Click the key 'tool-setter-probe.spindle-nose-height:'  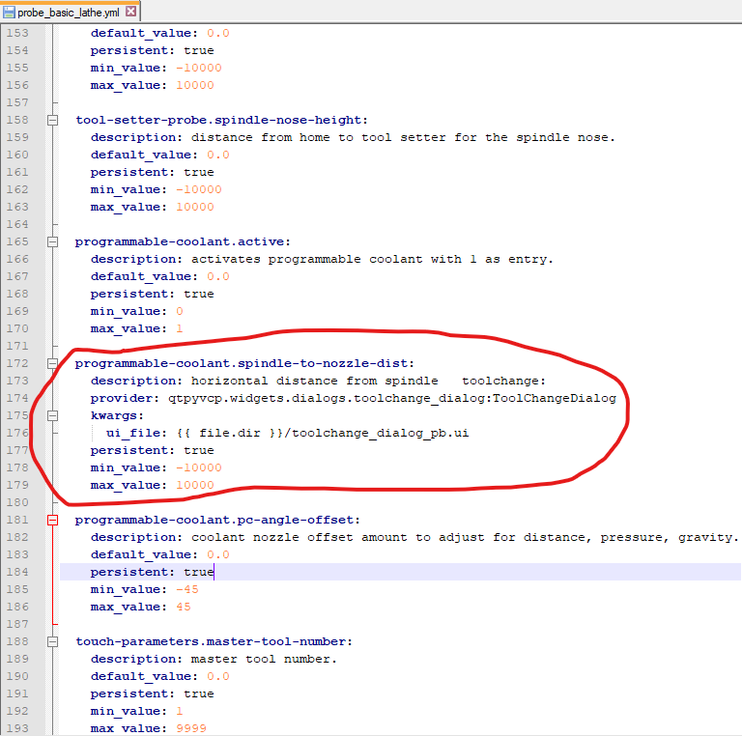(x=221, y=120)
